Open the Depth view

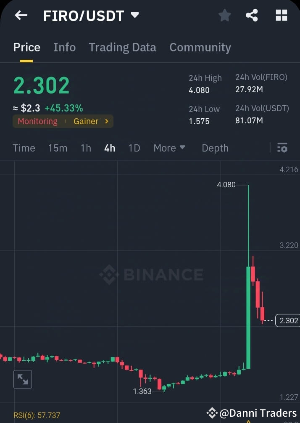tap(215, 148)
